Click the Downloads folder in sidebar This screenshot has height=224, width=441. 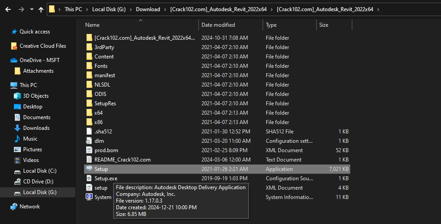[36, 128]
